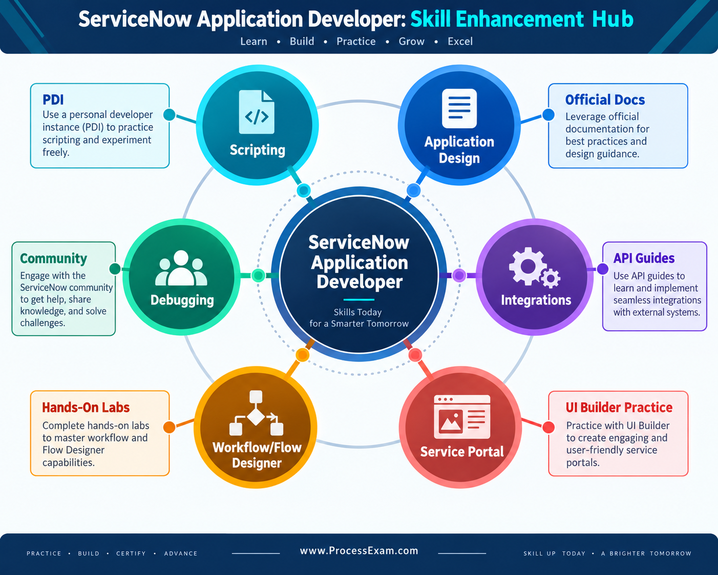
Task: Click 'Excel' in the header subtitle
Action: pyautogui.click(x=460, y=42)
